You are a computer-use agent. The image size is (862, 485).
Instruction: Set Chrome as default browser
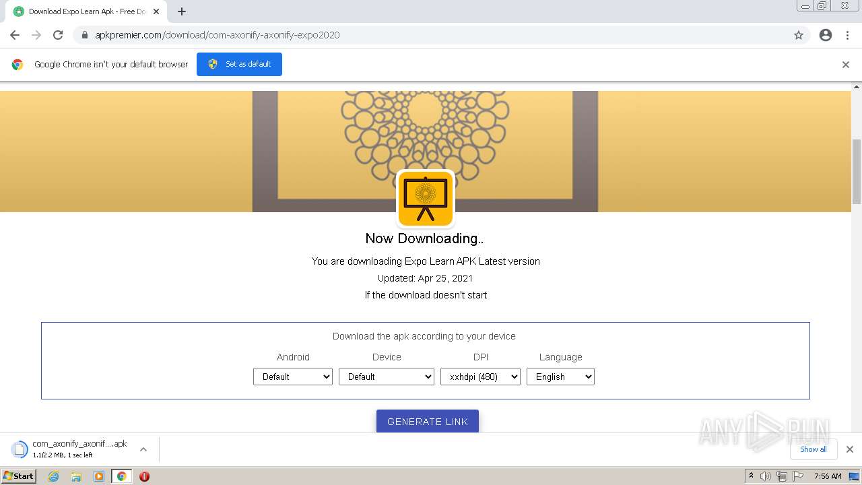point(239,64)
